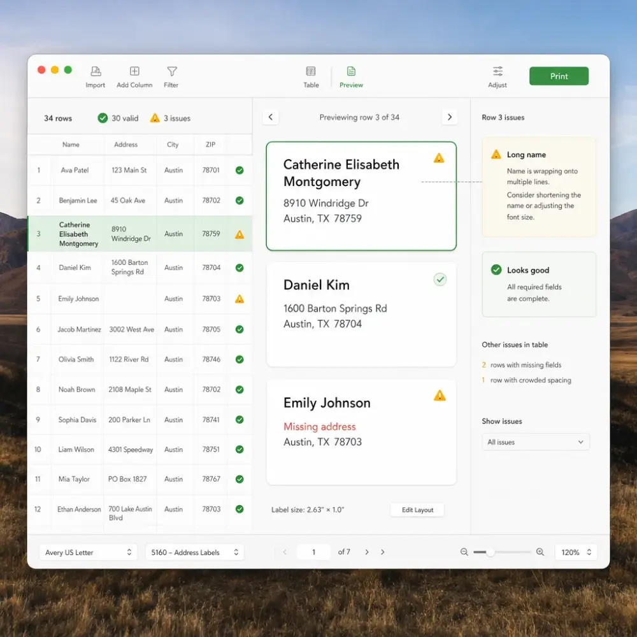Screen dimensions: 637x637
Task: Switch to Preview view
Action: coord(351,77)
